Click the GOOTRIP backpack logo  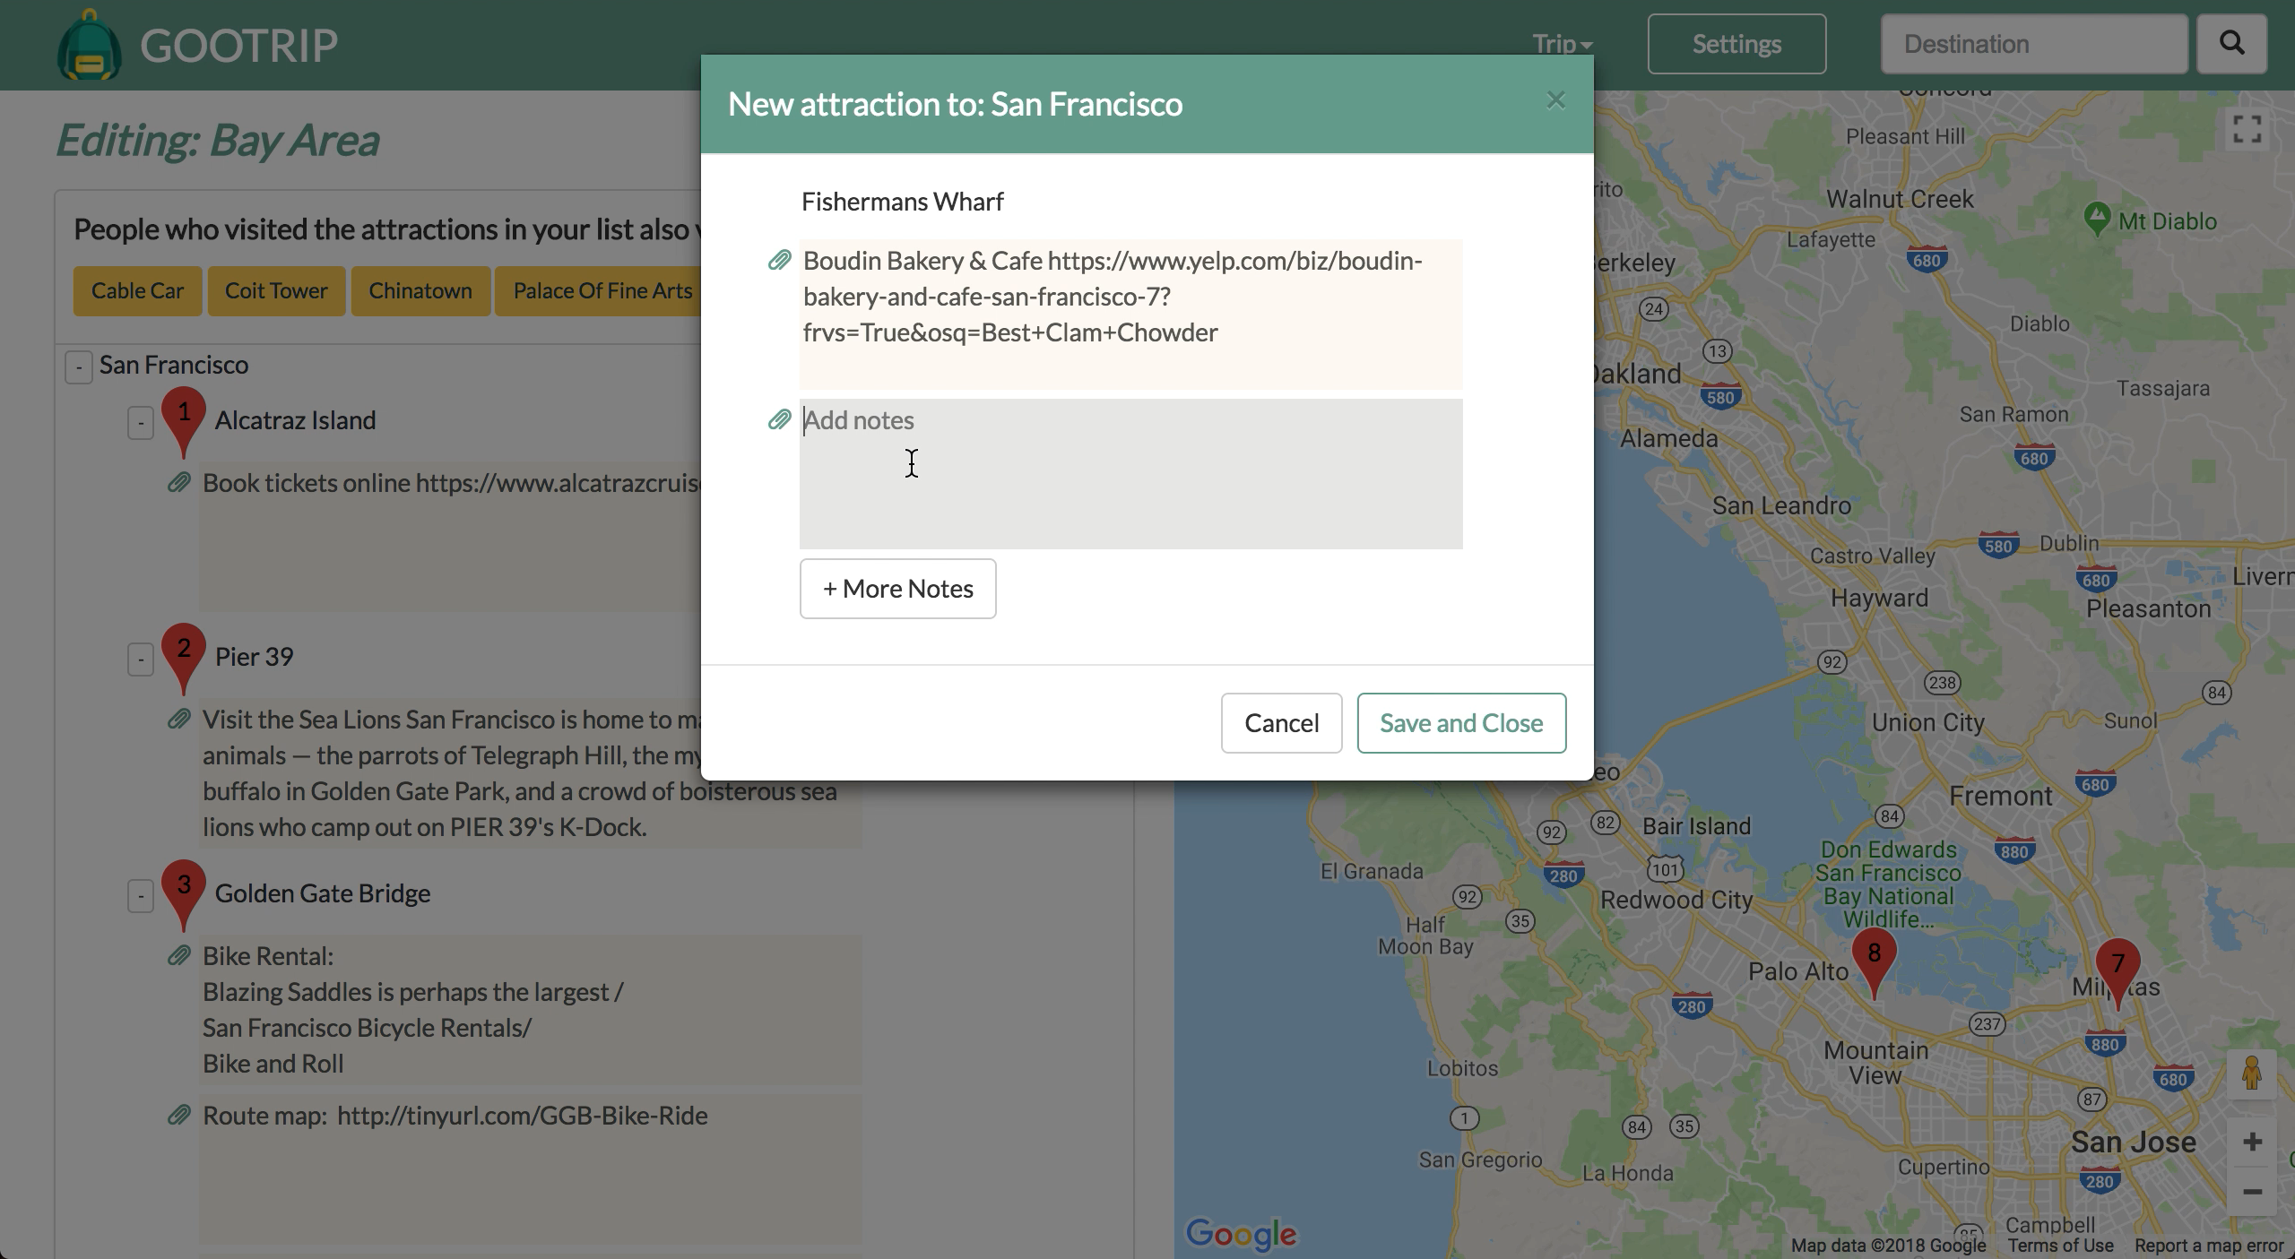pos(89,47)
